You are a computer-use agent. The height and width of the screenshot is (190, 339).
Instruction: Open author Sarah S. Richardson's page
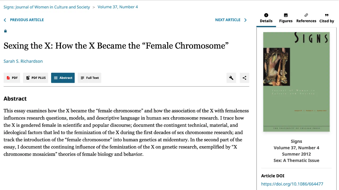[23, 61]
